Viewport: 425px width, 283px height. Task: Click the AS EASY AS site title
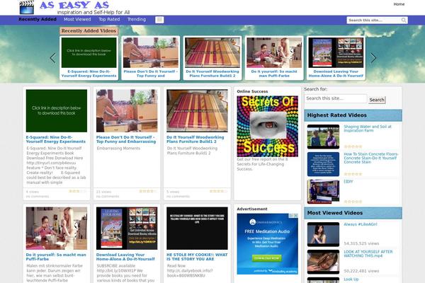click(74, 5)
